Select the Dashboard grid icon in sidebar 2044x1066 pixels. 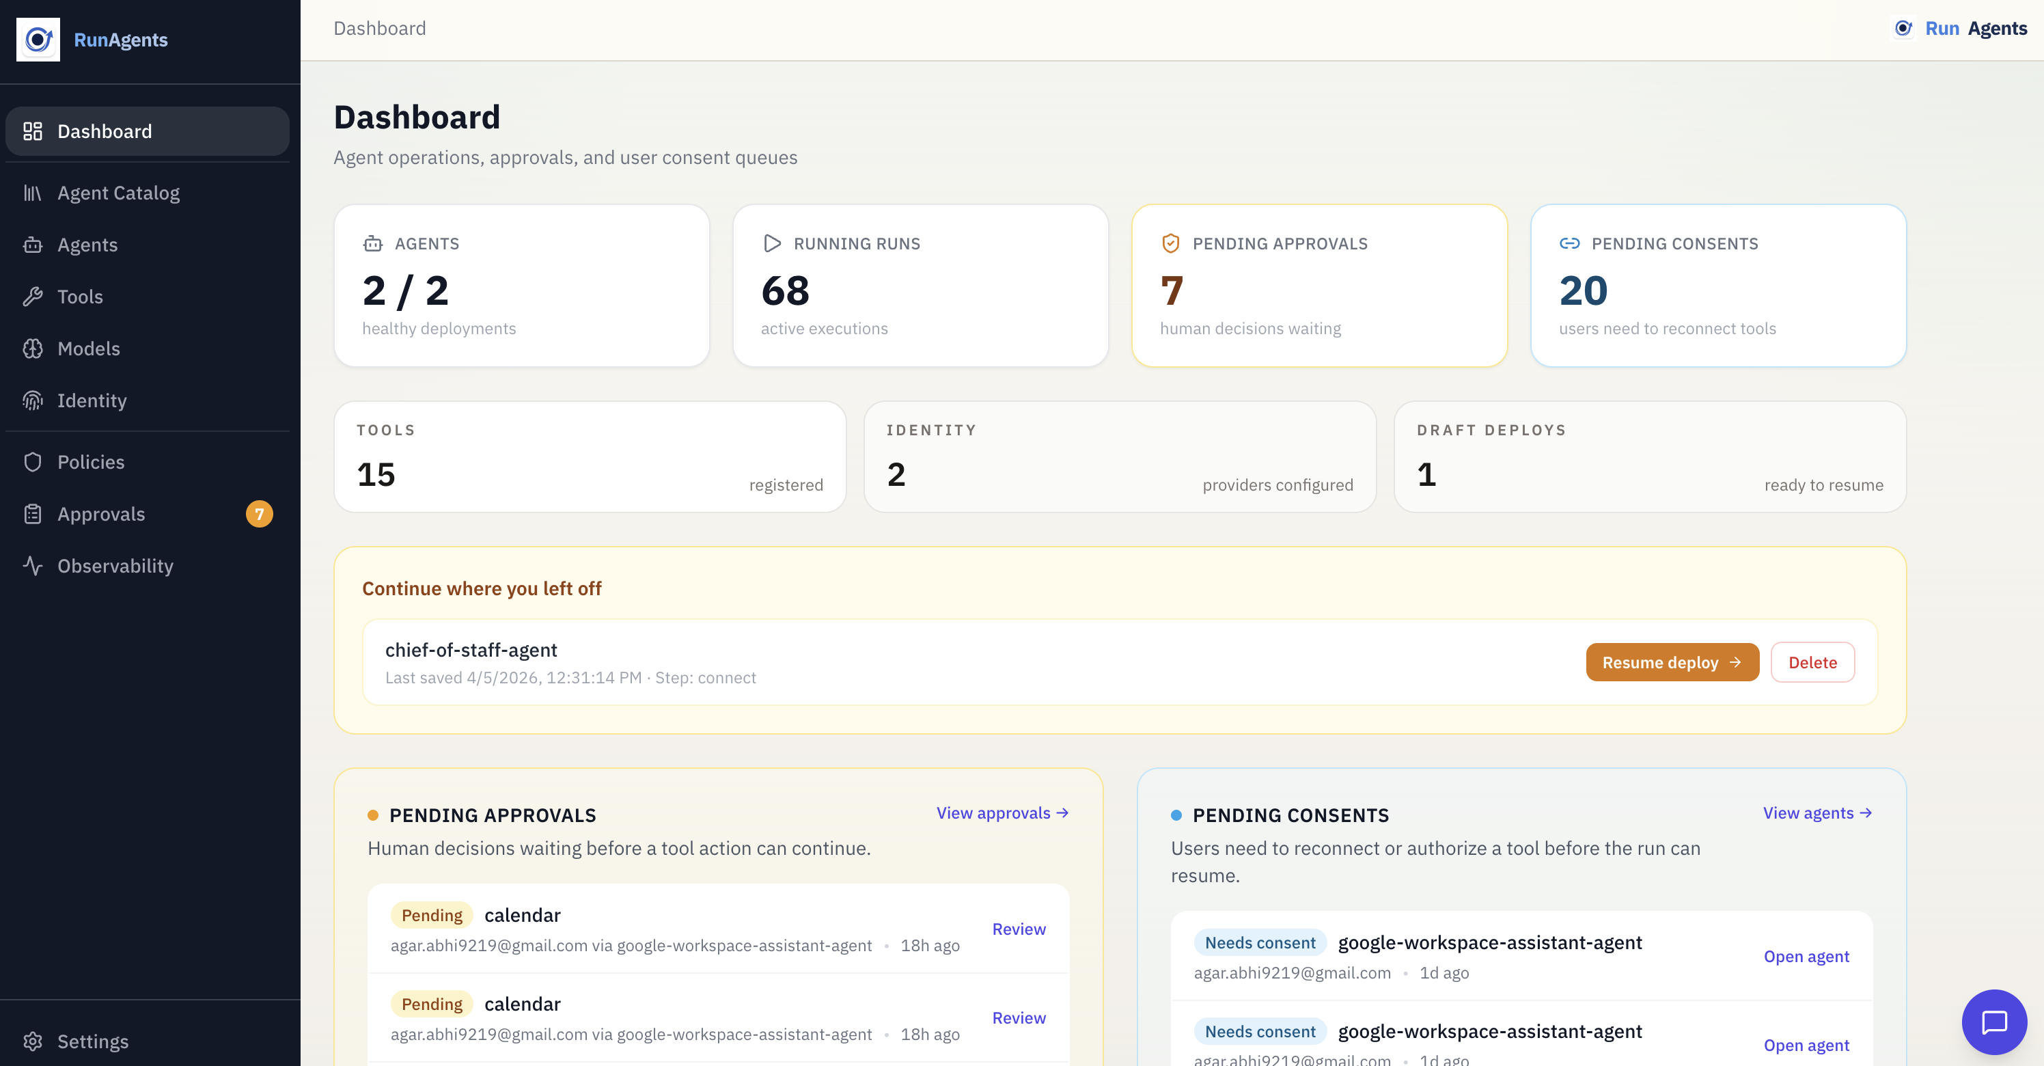(33, 131)
